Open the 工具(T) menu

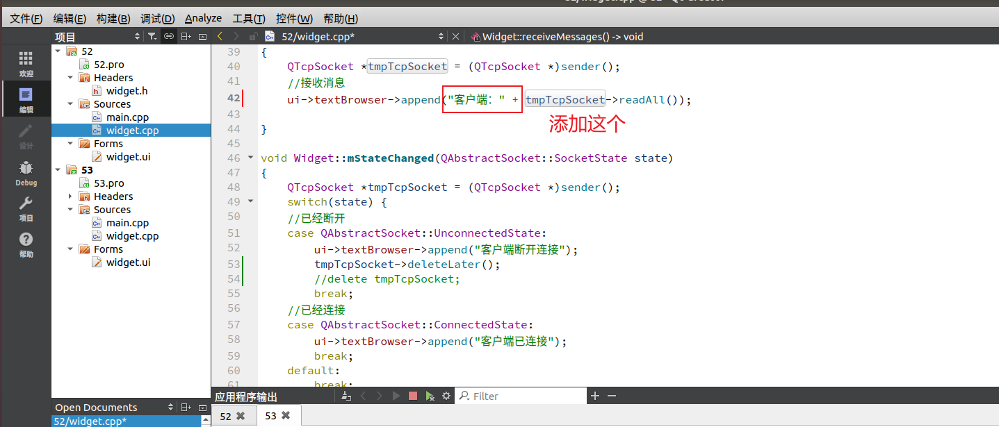249,18
